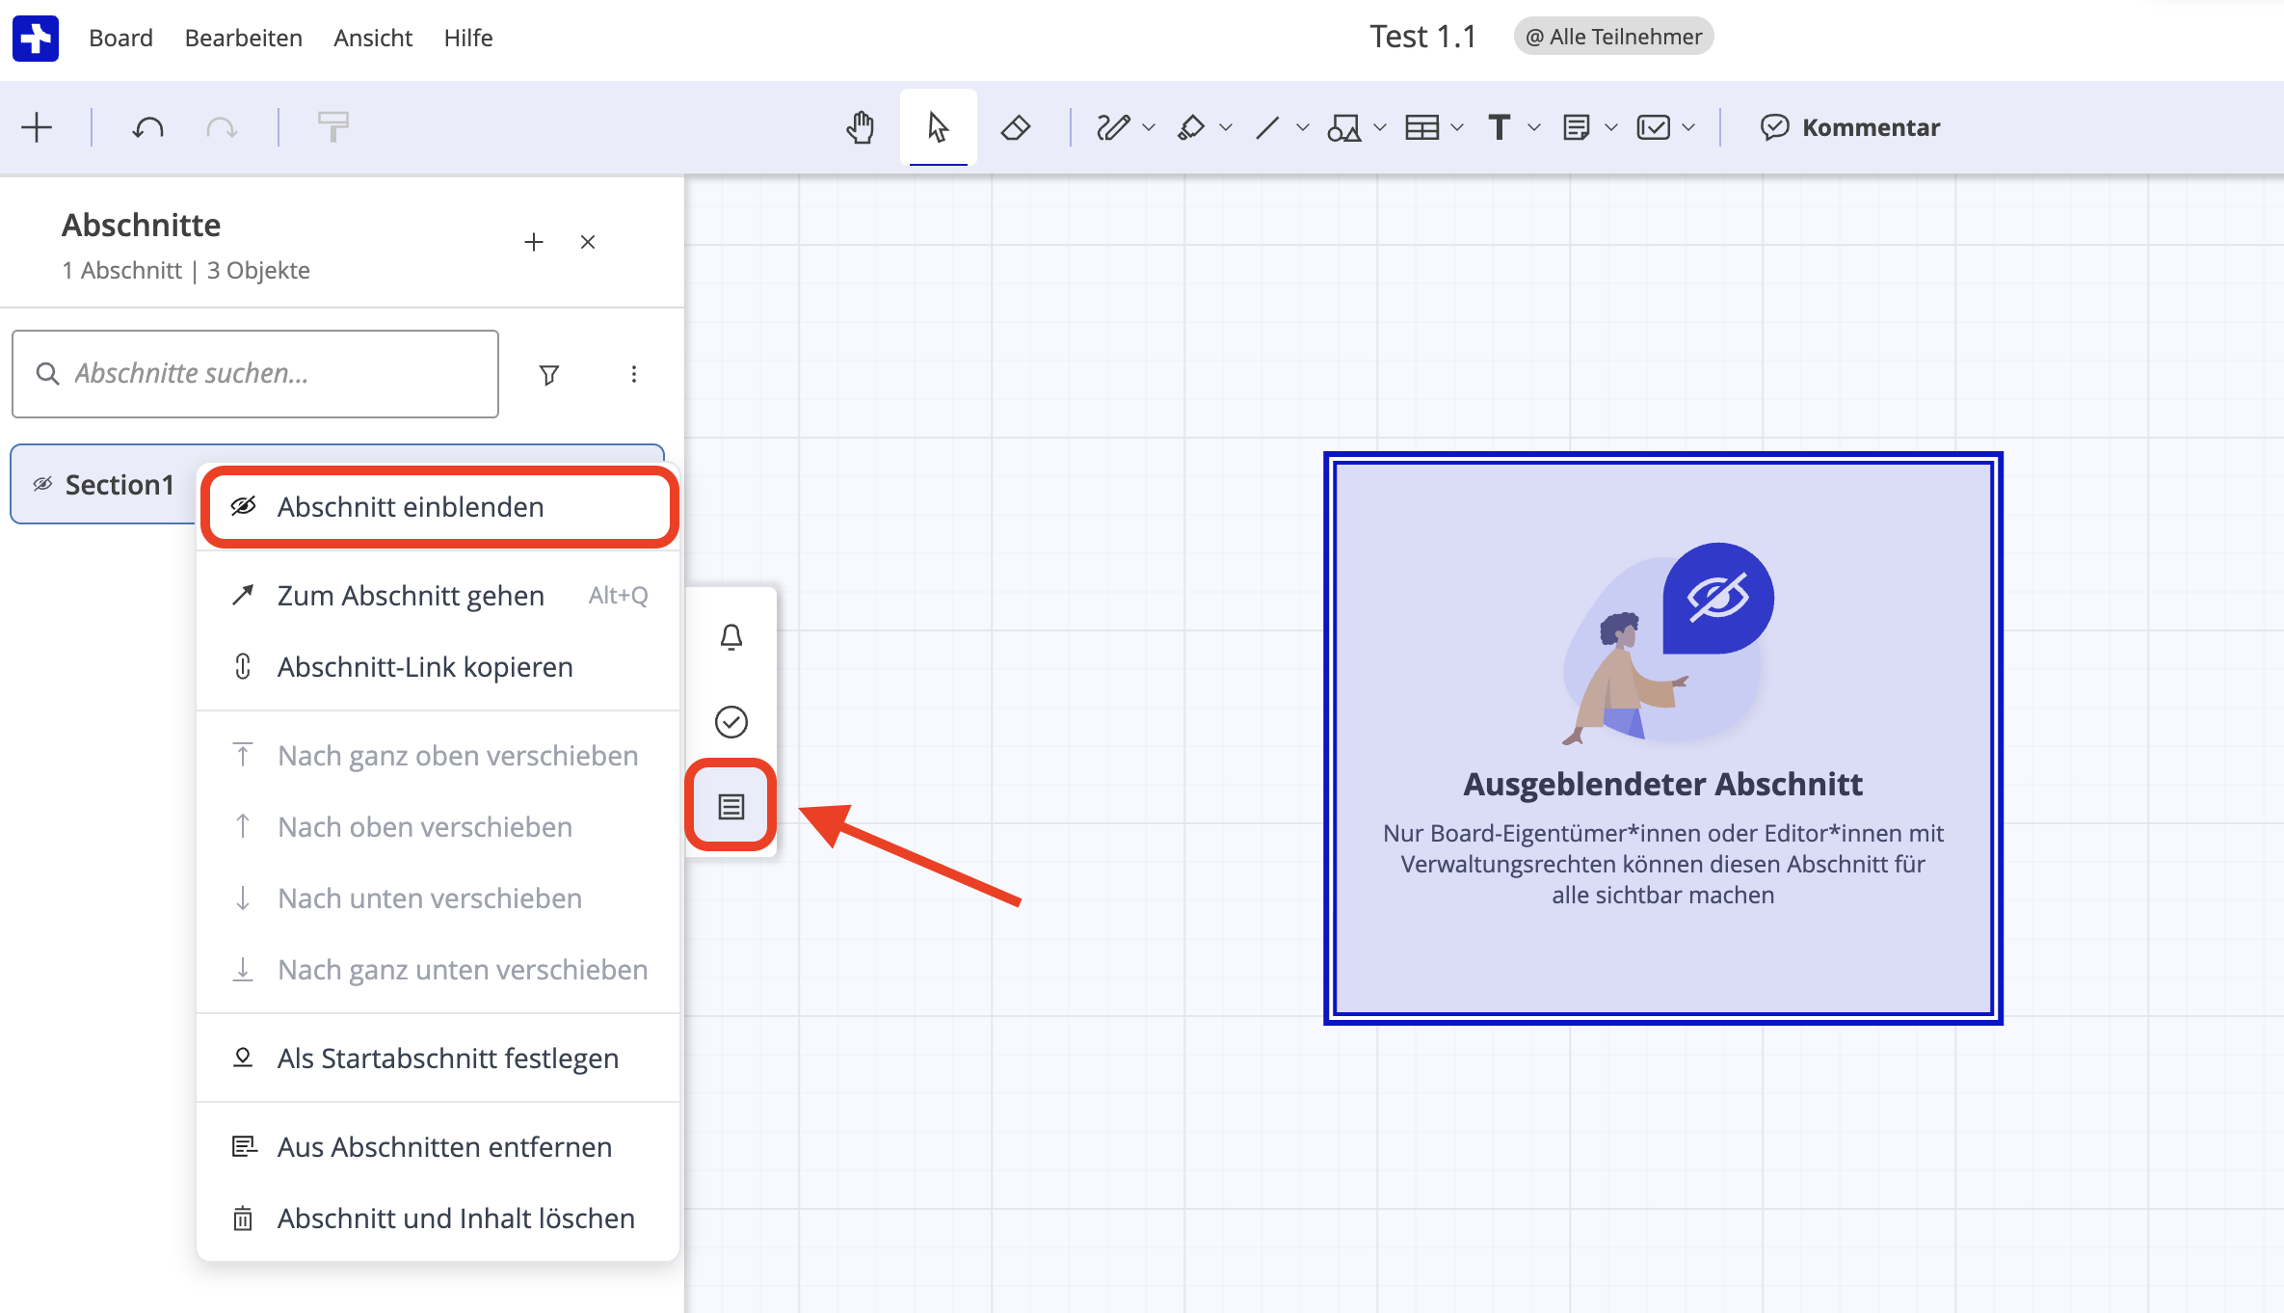Expand the highlighter options arrow
2284x1313 pixels.
pos(1226,127)
